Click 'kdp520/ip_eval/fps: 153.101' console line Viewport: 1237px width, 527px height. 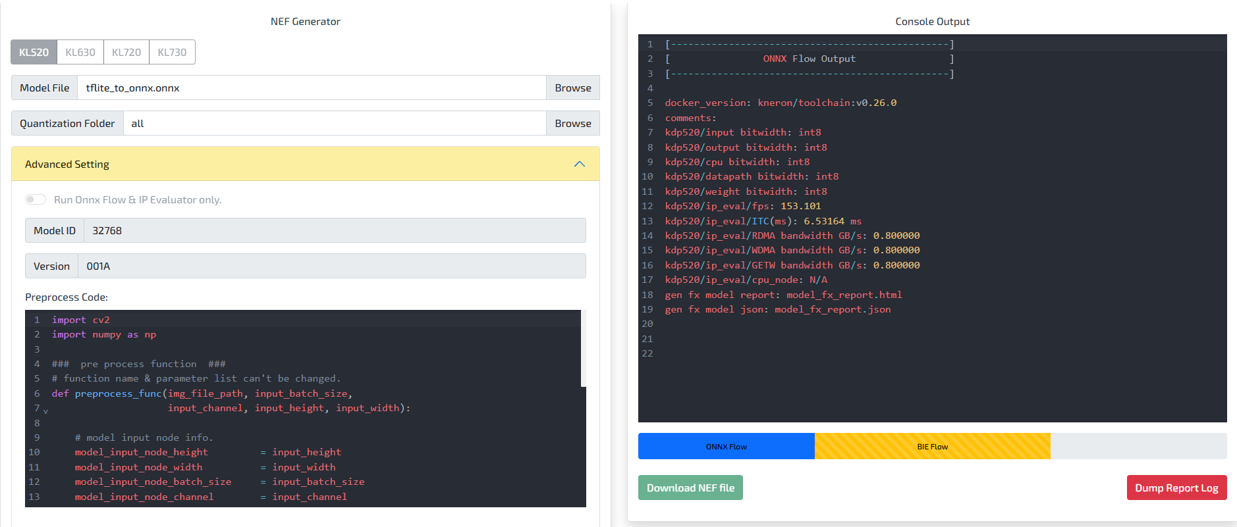click(743, 206)
